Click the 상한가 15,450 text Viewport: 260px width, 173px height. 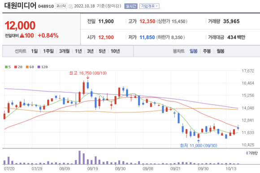(x=172, y=21)
